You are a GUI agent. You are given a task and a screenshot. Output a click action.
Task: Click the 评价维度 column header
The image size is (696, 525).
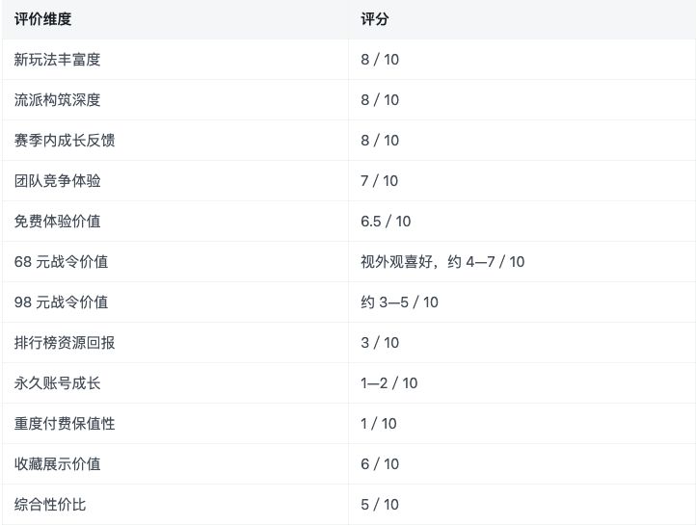[42, 19]
